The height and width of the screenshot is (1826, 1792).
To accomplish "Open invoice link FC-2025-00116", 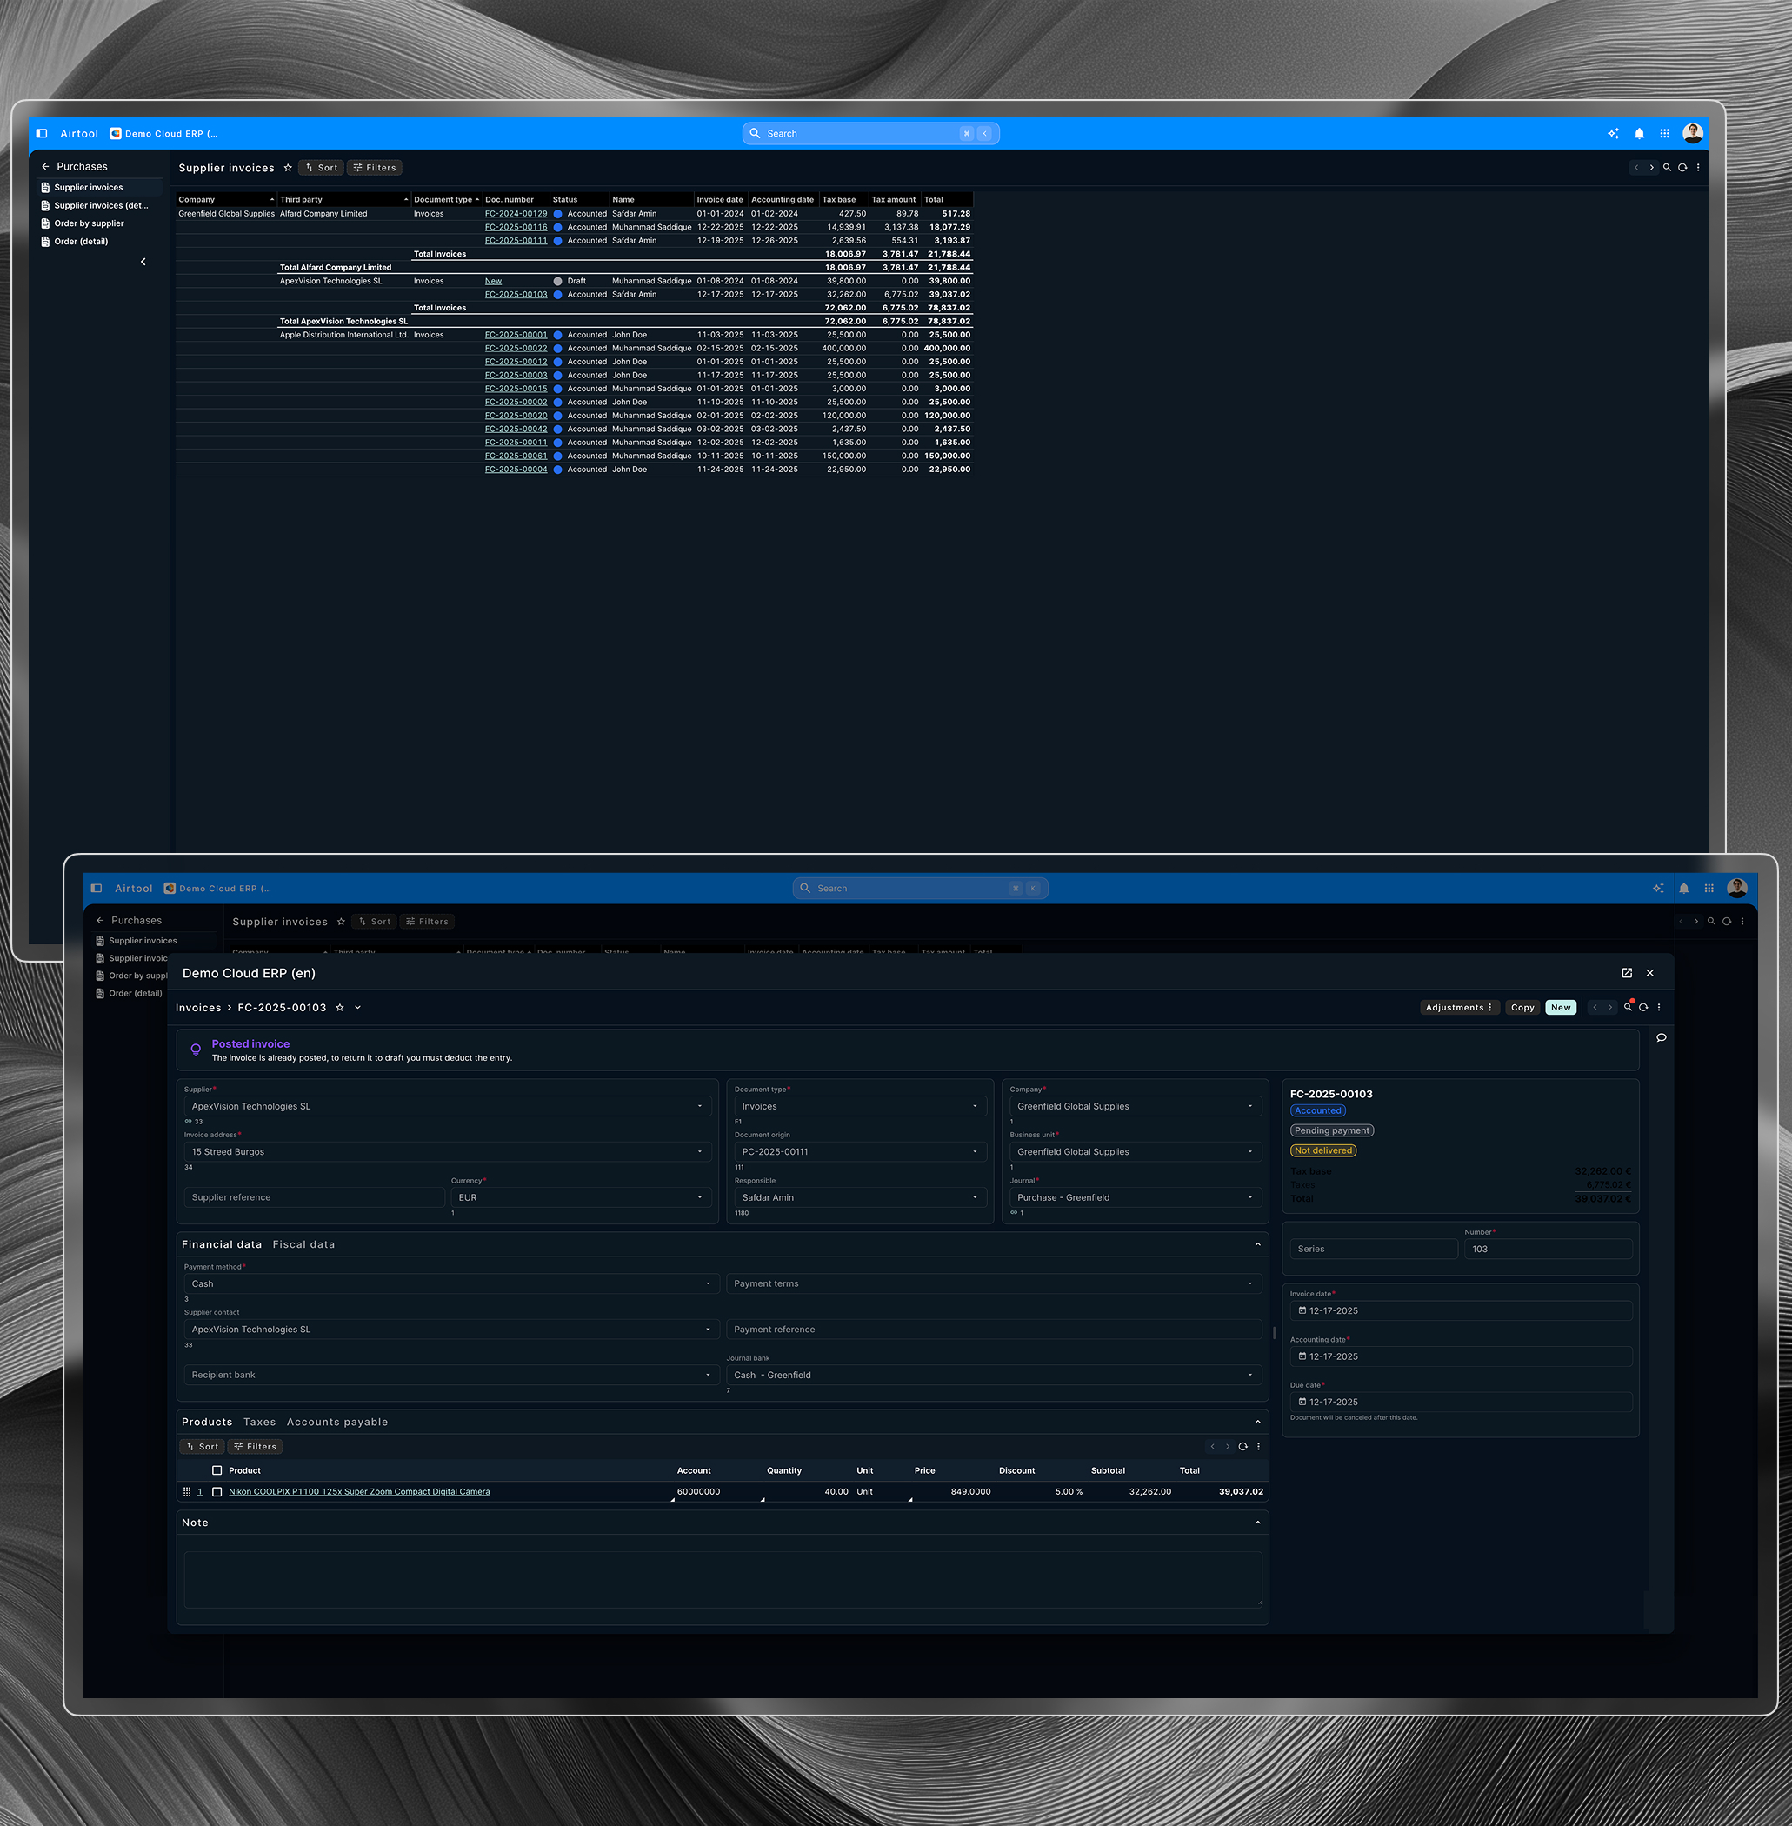I will (516, 227).
